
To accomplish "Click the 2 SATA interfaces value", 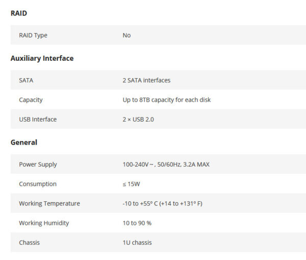I will tap(146, 80).
